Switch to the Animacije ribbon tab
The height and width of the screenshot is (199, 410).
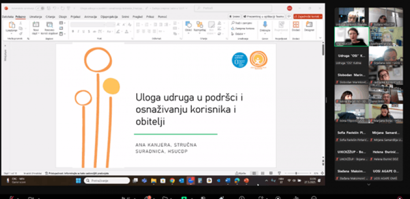[x=90, y=16]
